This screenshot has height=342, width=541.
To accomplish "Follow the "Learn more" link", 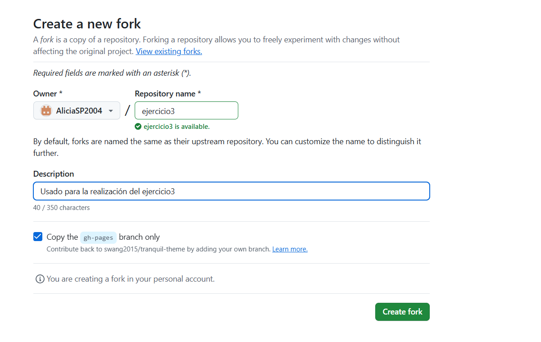I will 290,249.
